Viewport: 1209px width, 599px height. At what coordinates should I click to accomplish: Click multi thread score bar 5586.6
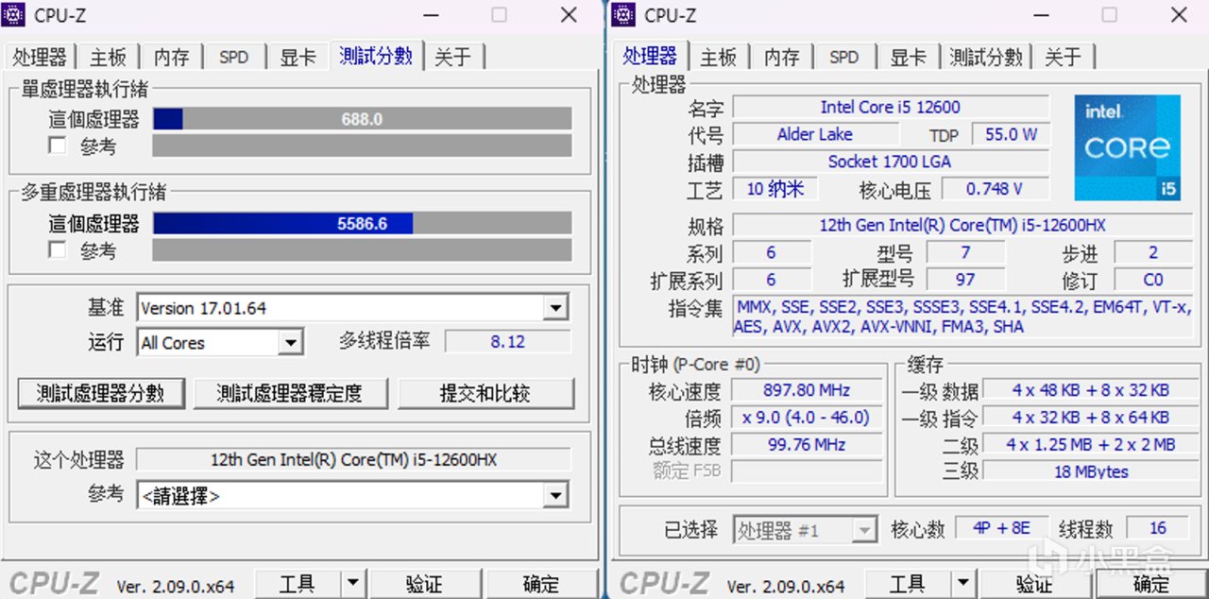[362, 224]
